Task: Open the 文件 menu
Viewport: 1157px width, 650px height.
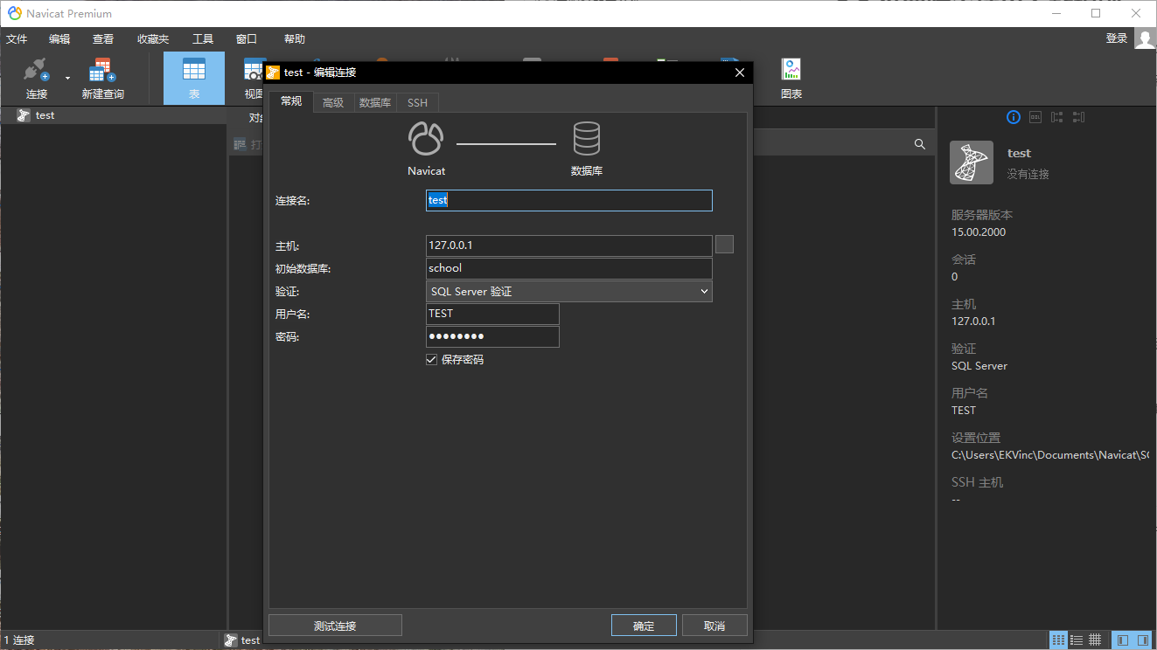Action: pyautogui.click(x=17, y=39)
